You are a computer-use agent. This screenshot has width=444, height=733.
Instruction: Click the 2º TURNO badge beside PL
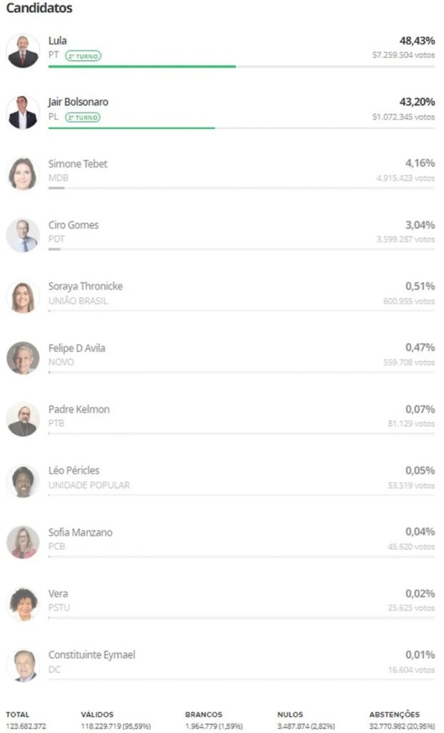pos(83,117)
